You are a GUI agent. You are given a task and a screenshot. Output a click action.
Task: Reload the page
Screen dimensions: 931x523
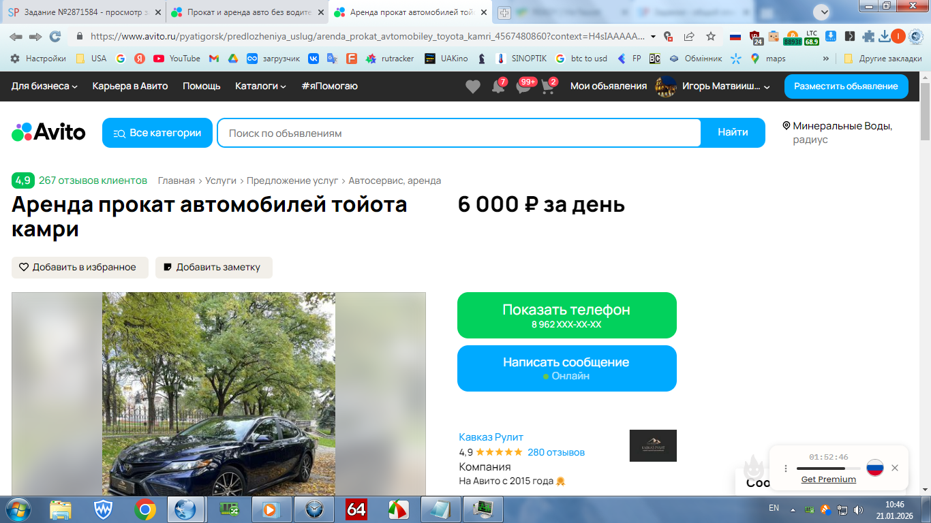coord(55,36)
